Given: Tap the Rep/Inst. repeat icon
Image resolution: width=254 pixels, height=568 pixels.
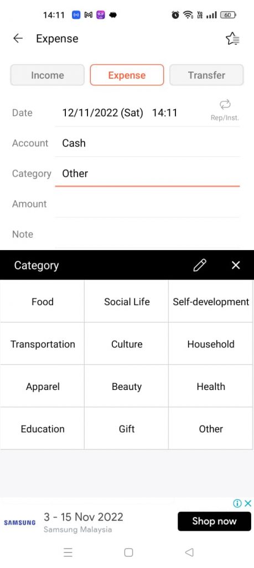Looking at the screenshot, I should tap(225, 105).
